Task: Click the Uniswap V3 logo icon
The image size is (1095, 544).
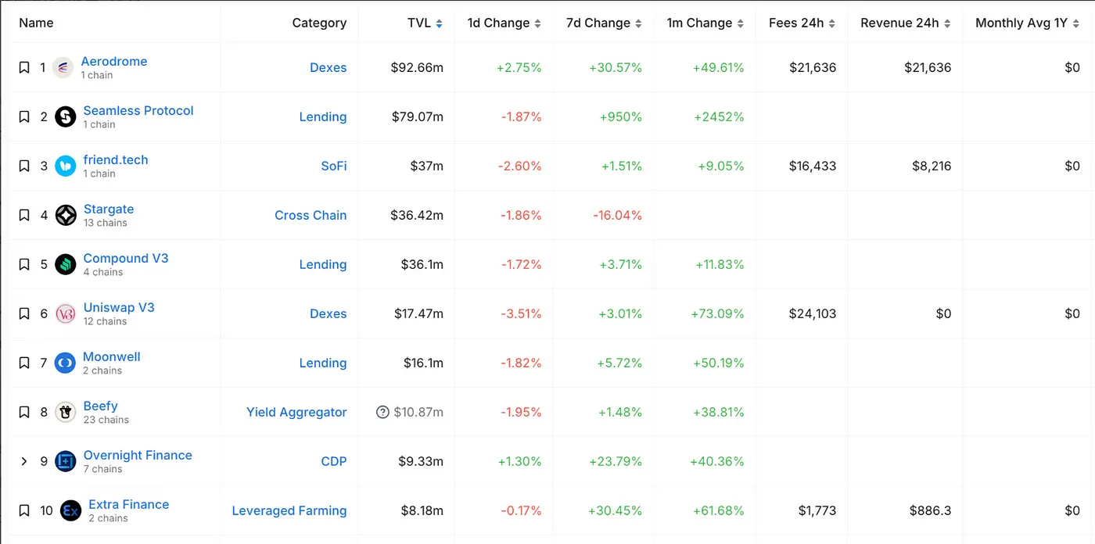Action: click(66, 314)
